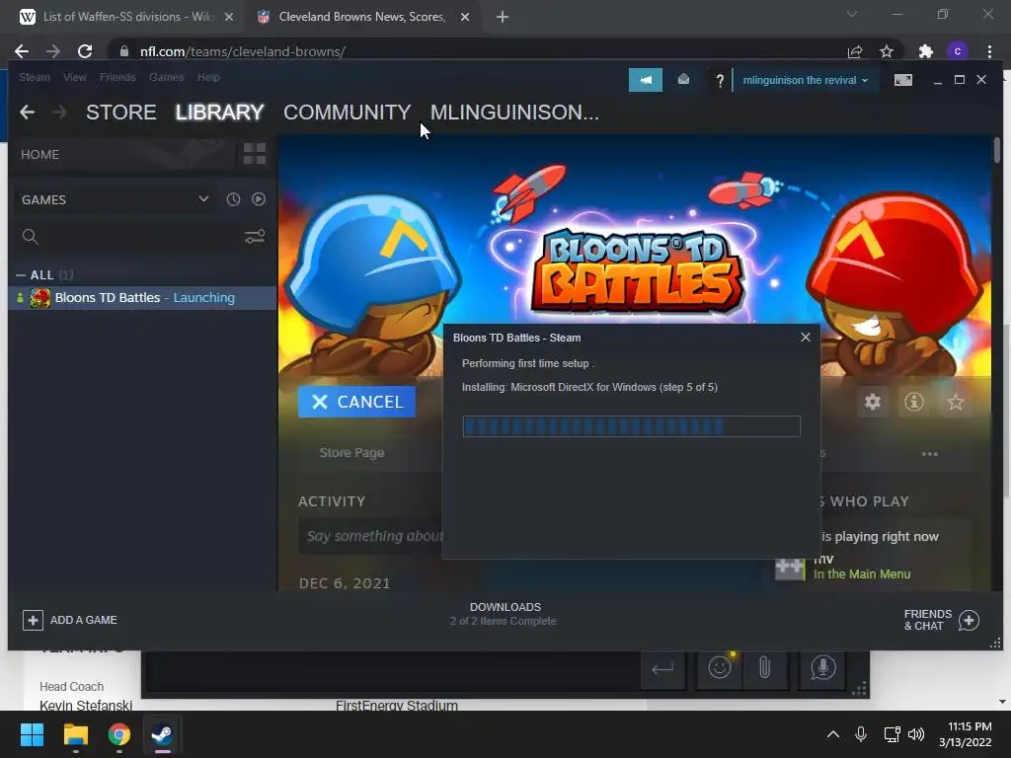Share the Chrome page icon
Image resolution: width=1011 pixels, height=758 pixels.
(x=855, y=51)
